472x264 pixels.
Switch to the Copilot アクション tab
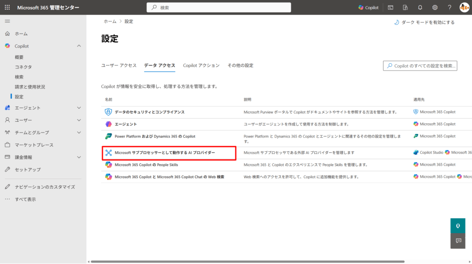coord(201,66)
